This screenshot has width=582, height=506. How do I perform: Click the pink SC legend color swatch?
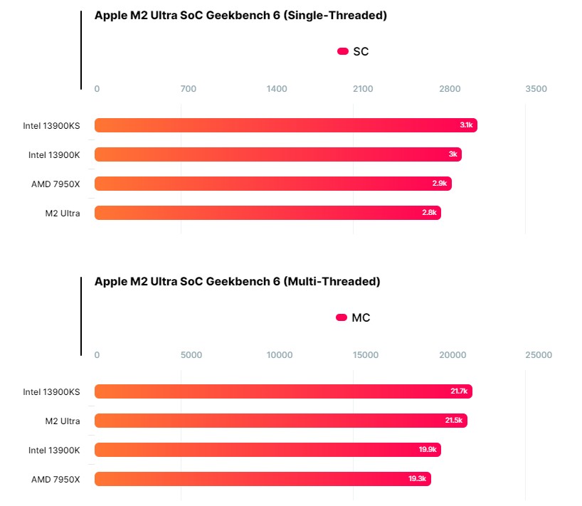click(x=342, y=51)
